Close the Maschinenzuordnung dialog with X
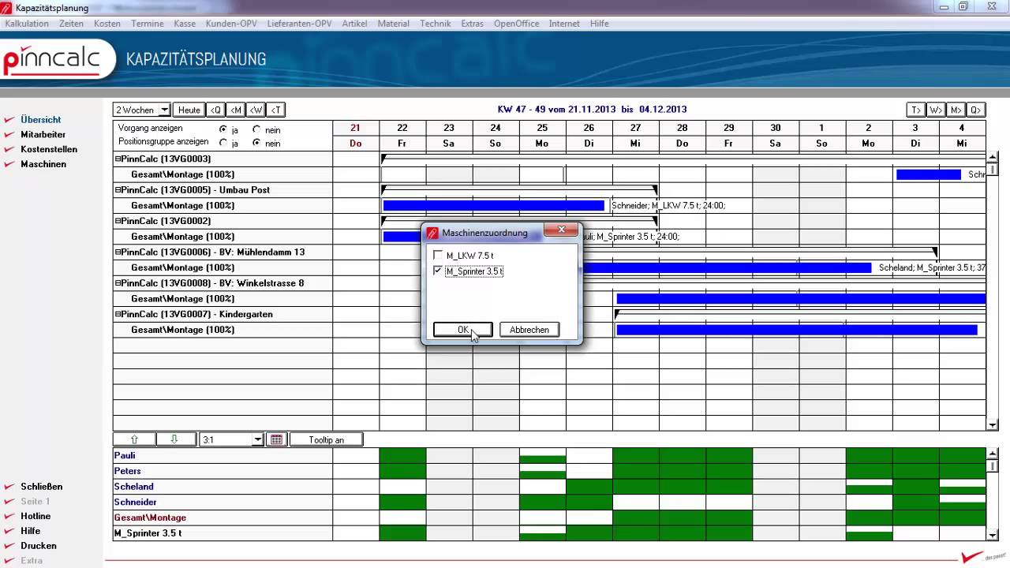The image size is (1010, 568). coord(562,230)
